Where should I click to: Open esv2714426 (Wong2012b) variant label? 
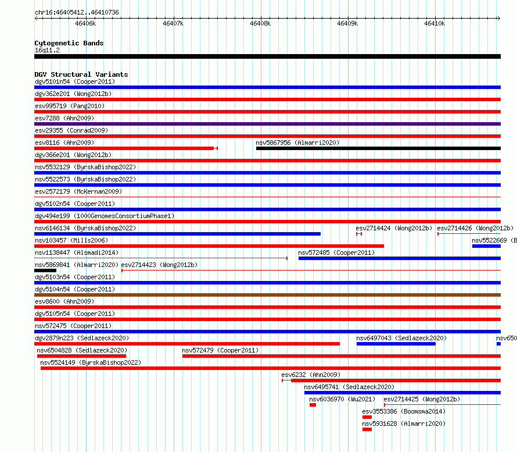pos(475,228)
